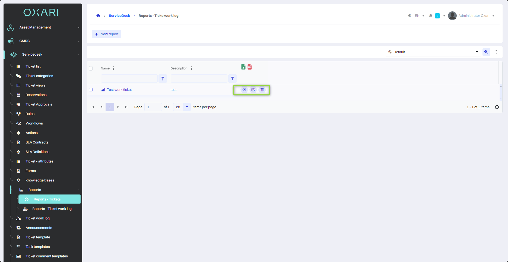The height and width of the screenshot is (262, 508).
Task: Follow the ServiceDesk breadcrumb link
Action: pos(119,16)
